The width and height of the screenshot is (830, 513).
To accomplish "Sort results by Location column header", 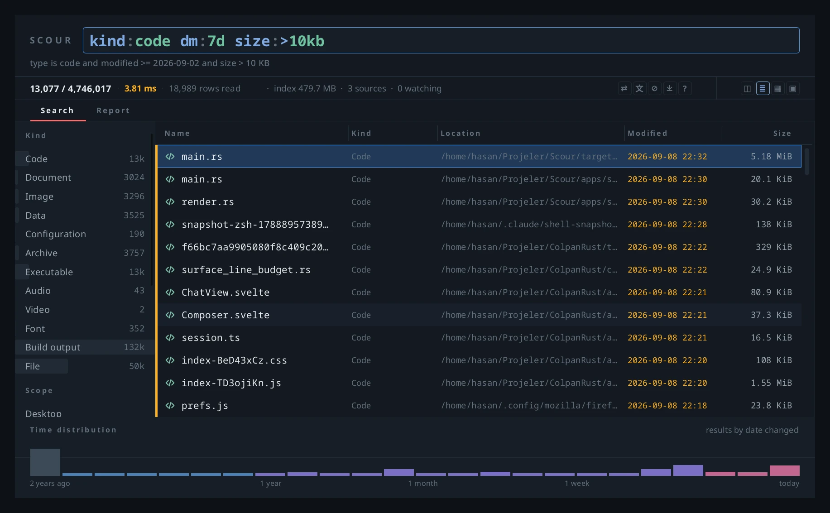I will tap(461, 133).
